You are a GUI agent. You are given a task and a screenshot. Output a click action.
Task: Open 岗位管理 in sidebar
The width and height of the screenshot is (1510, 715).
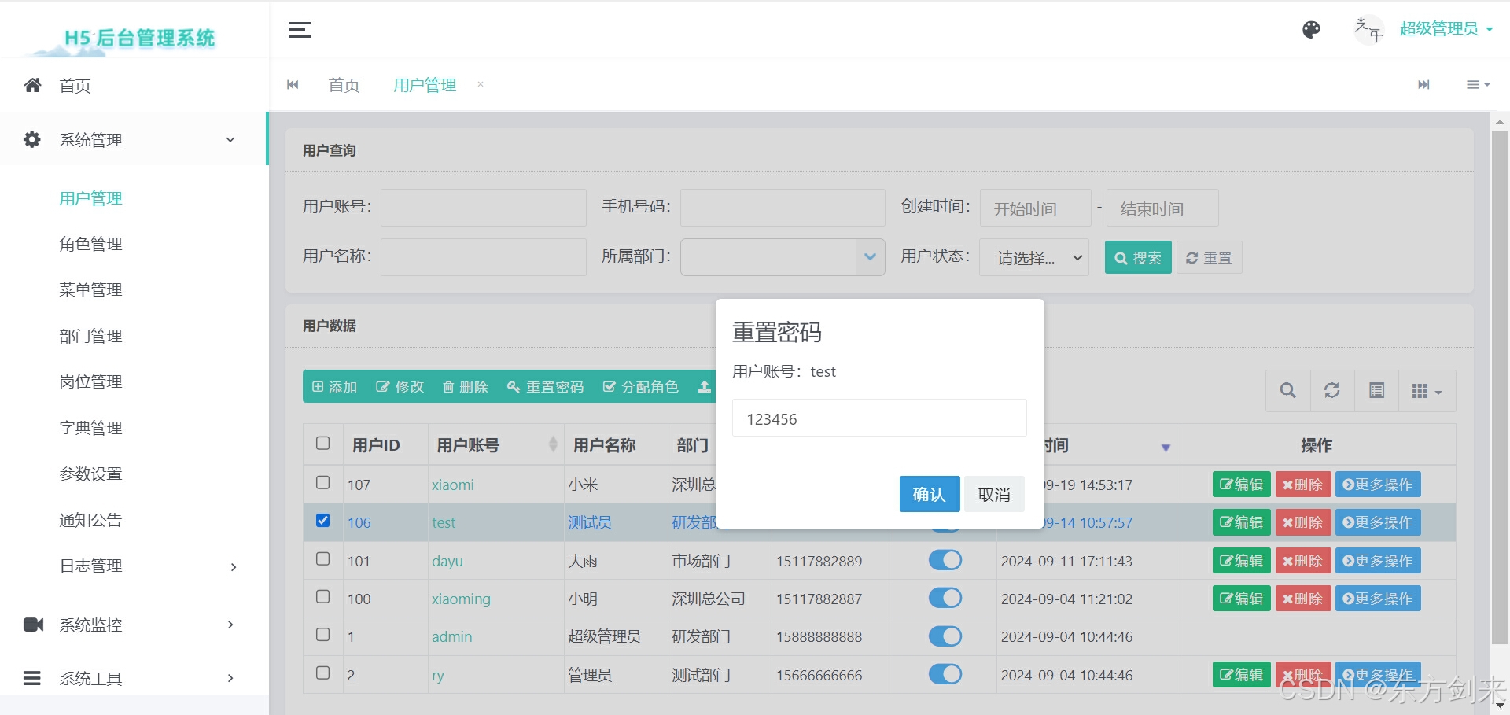click(x=90, y=381)
